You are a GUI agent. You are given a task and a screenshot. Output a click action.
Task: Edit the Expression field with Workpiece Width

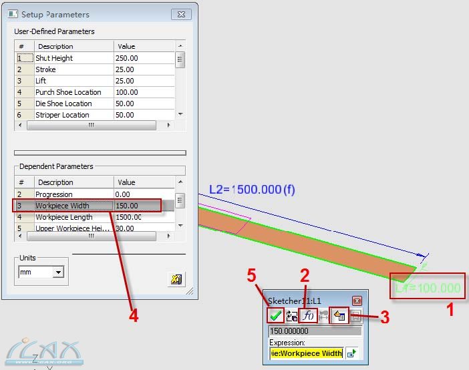(306, 353)
